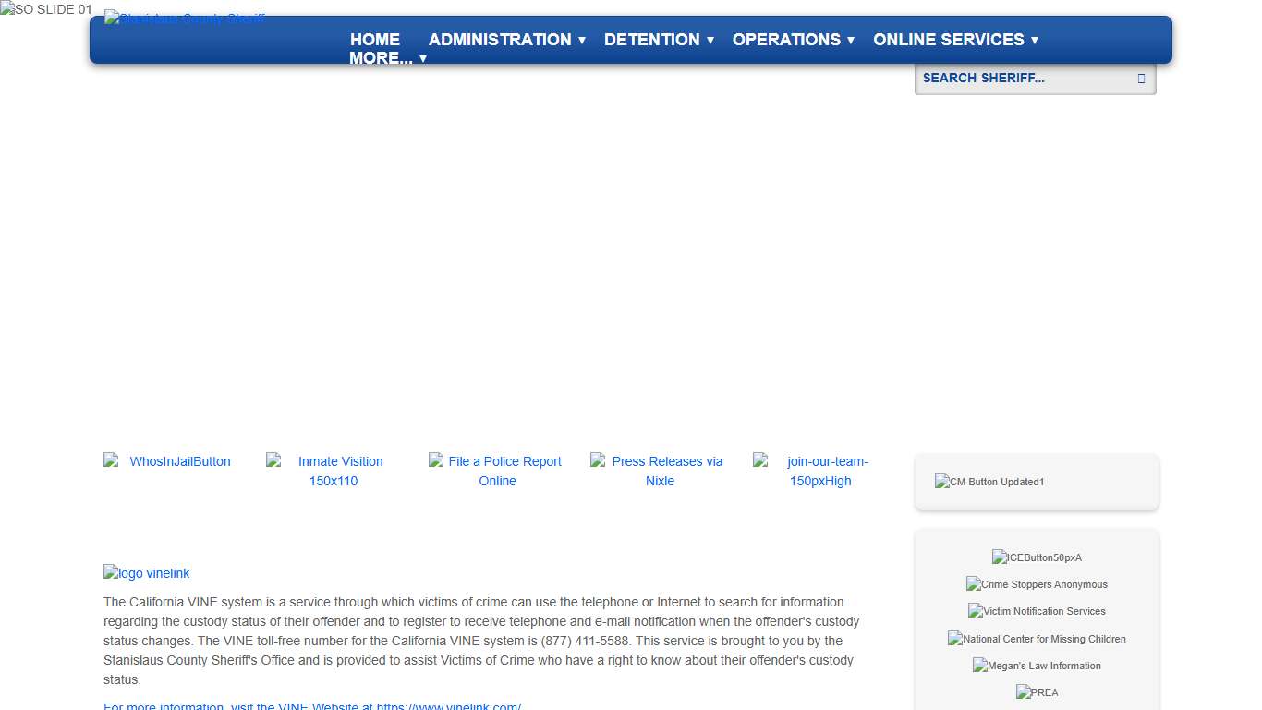Screen dimensions: 1262x710
Task: Open the Operations dropdown menu
Action: (x=793, y=40)
